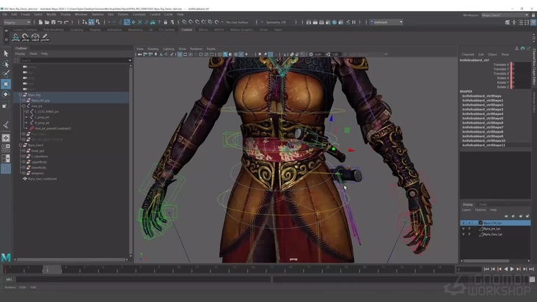Click the cube-shaped custom shelf icon
Viewport: 537px width, 302px height.
click(35, 37)
